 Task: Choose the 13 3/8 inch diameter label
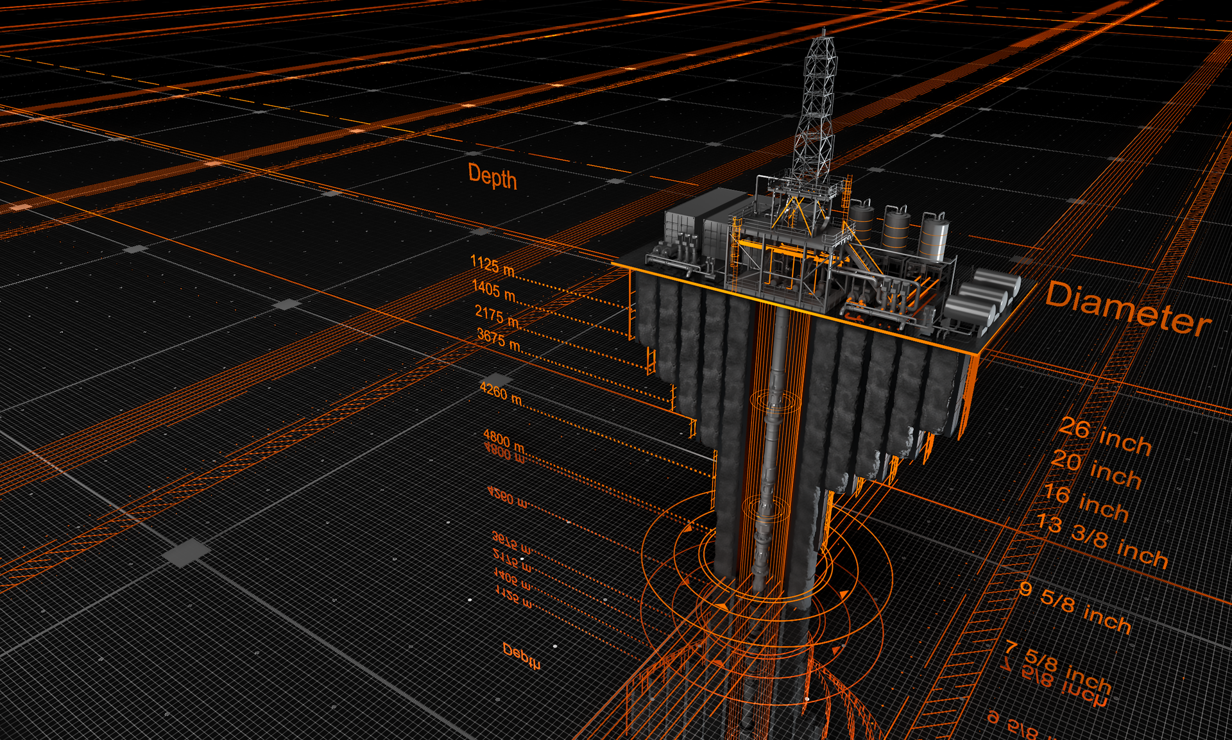[x=1102, y=541]
